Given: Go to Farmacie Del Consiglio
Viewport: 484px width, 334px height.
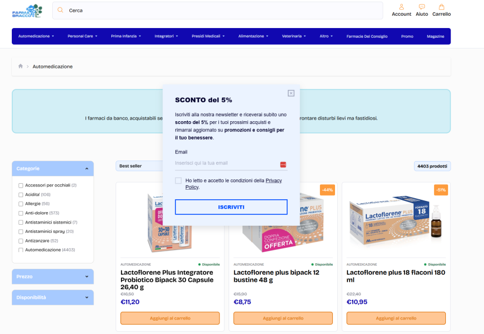Looking at the screenshot, I should (x=367, y=36).
